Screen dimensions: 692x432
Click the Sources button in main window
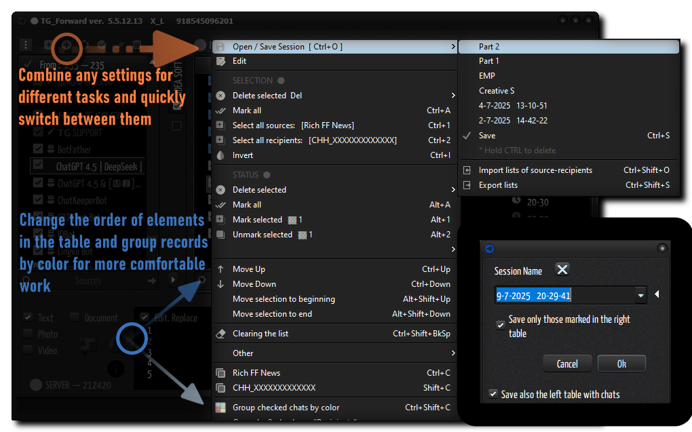pos(88,281)
